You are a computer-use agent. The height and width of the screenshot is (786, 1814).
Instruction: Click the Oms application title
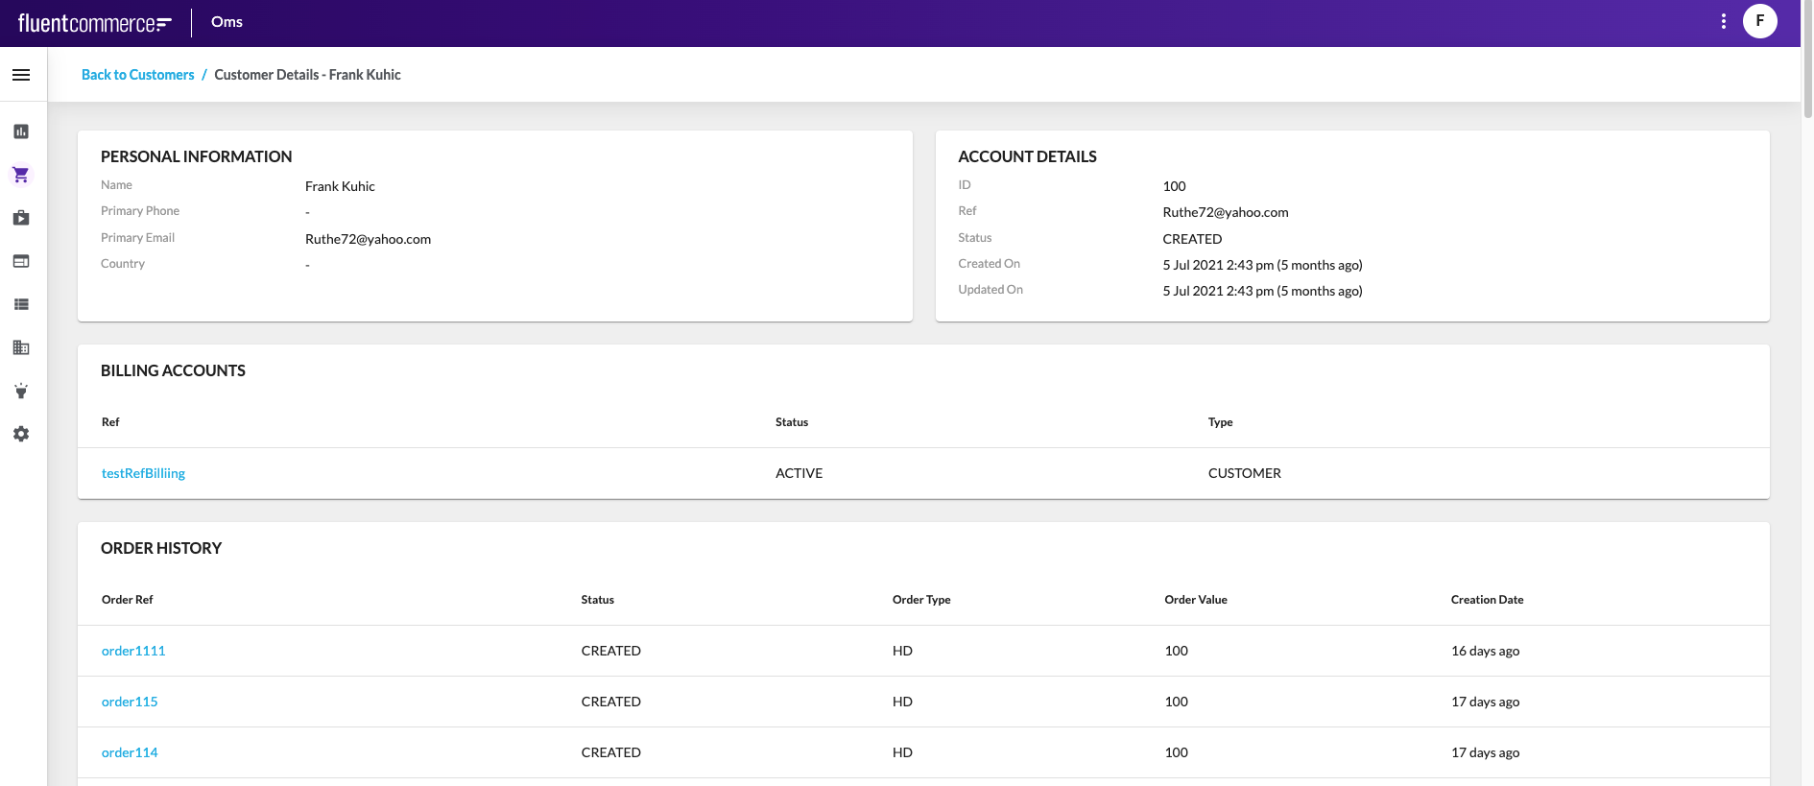tap(227, 22)
